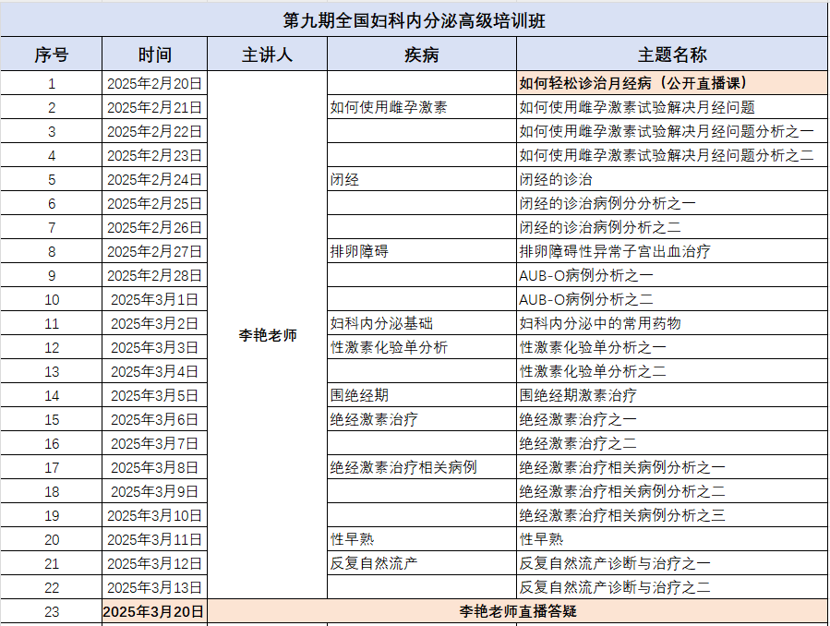Image resolution: width=830 pixels, height=626 pixels.
Task: Select the sequence number cell 23
Action: [52, 611]
